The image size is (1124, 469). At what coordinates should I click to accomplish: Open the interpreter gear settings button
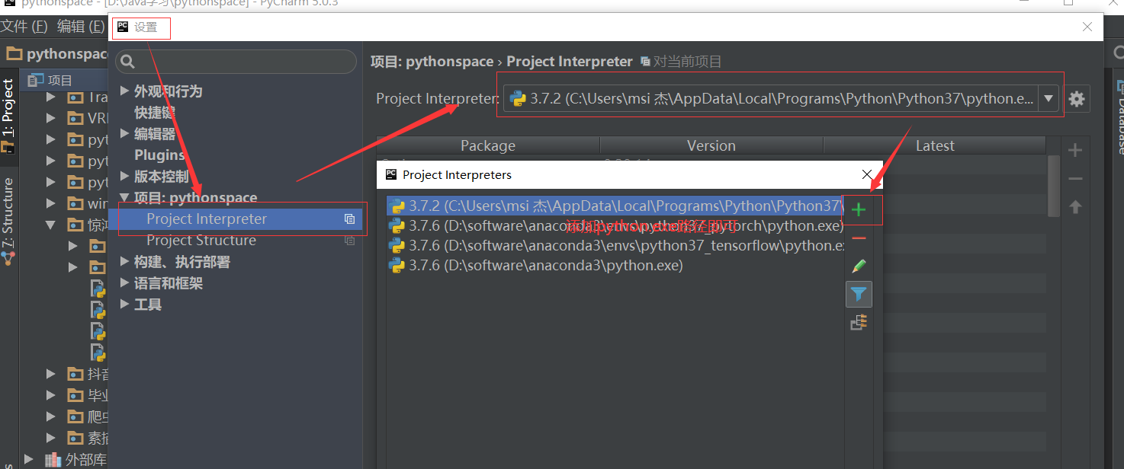tap(1077, 99)
